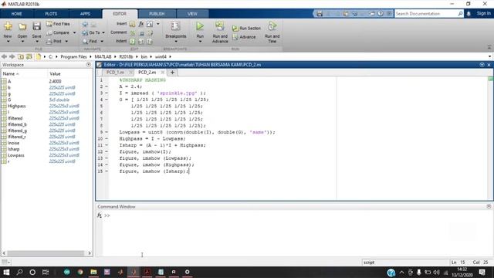Screen dimensions: 494x278
Task: Switch to the PUBLISH ribbon tab
Action: [x=157, y=14]
